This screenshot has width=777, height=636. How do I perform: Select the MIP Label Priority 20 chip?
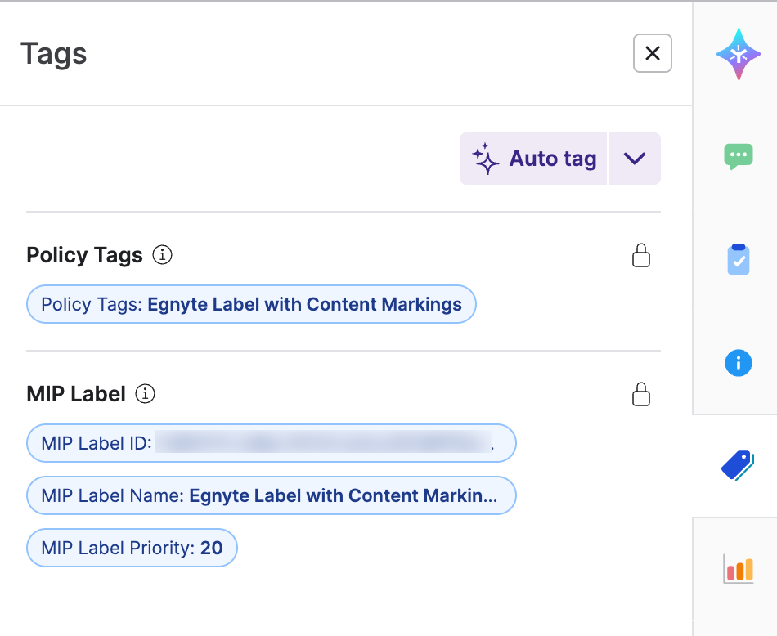[132, 548]
